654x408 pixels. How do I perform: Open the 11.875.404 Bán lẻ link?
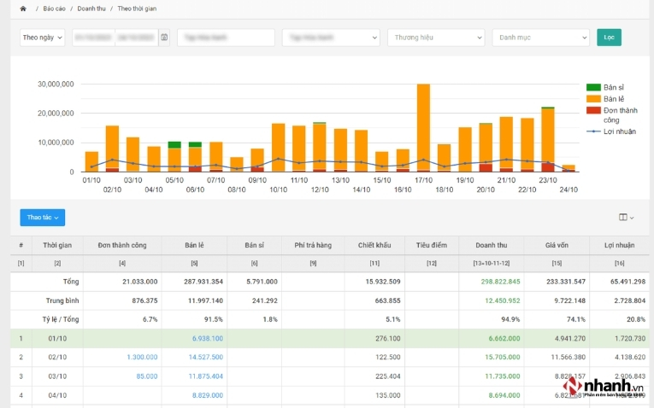pos(206,376)
